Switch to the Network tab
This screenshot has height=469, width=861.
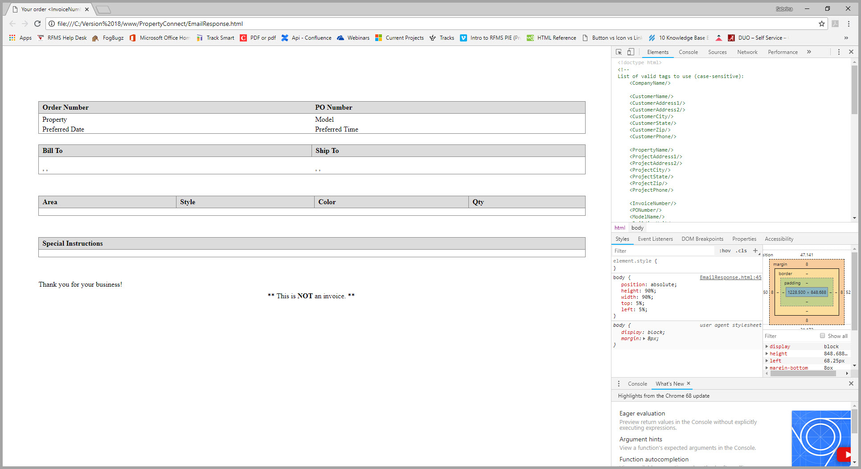click(x=747, y=52)
